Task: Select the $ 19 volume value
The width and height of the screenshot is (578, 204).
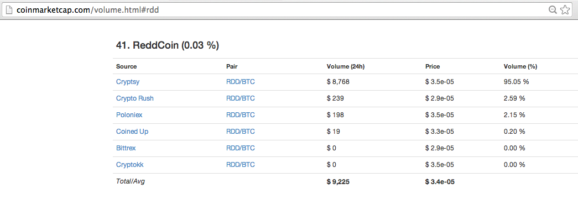Action: [x=333, y=132]
